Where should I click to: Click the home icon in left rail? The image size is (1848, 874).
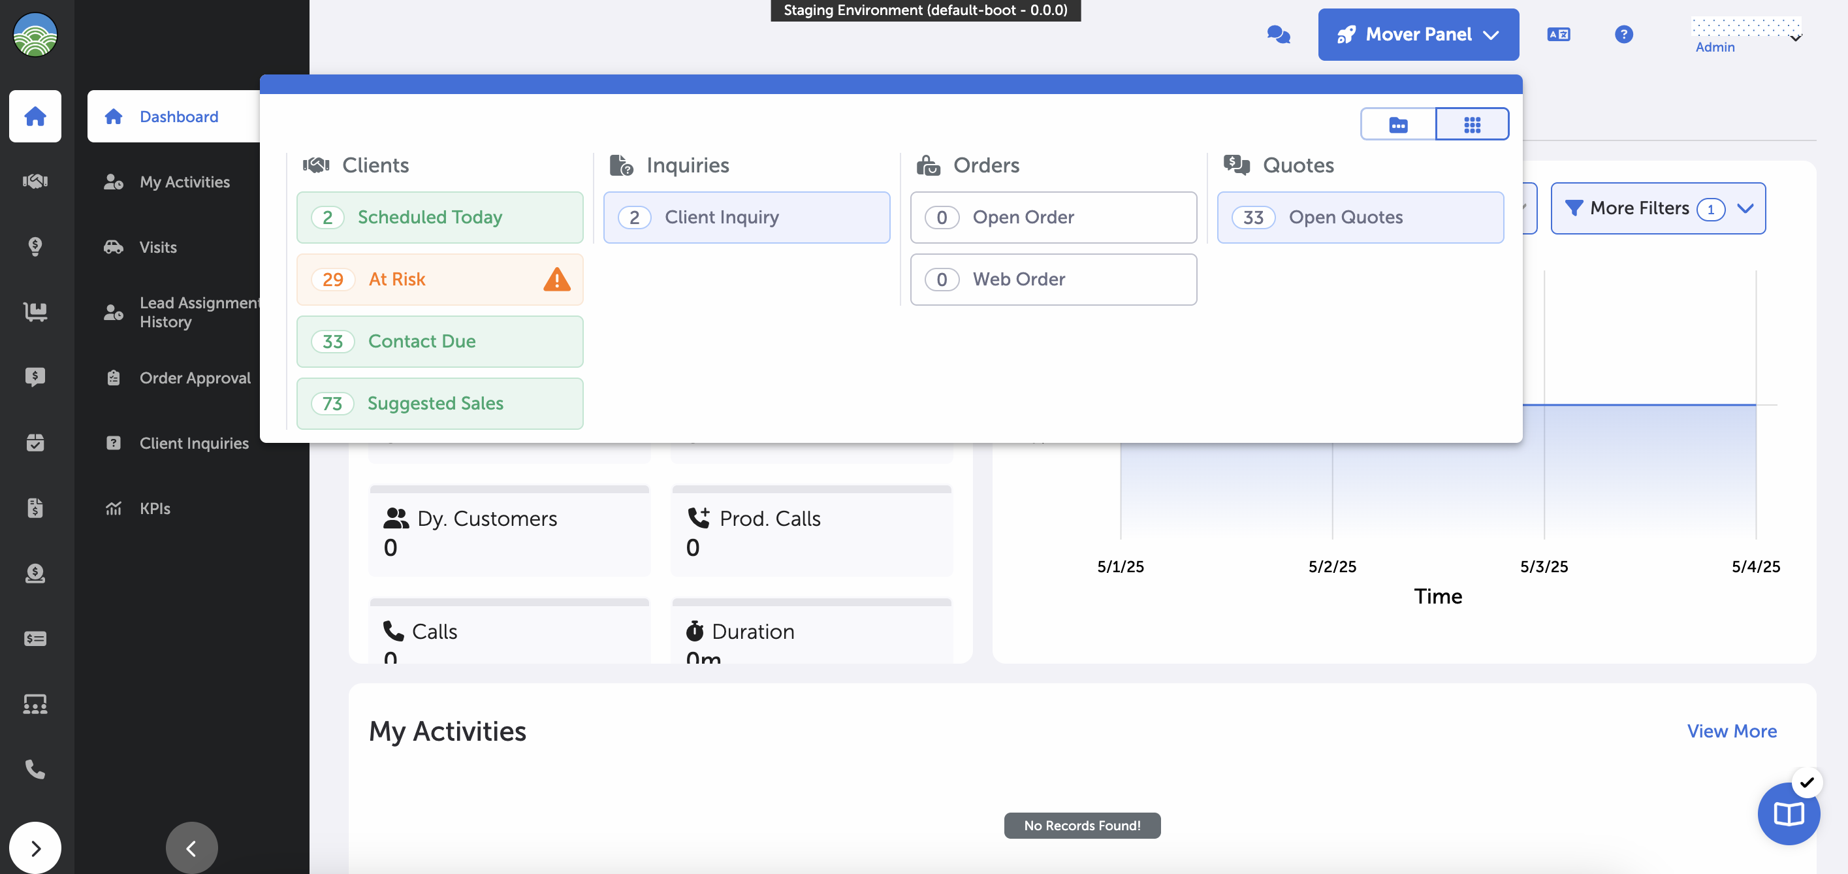click(35, 116)
